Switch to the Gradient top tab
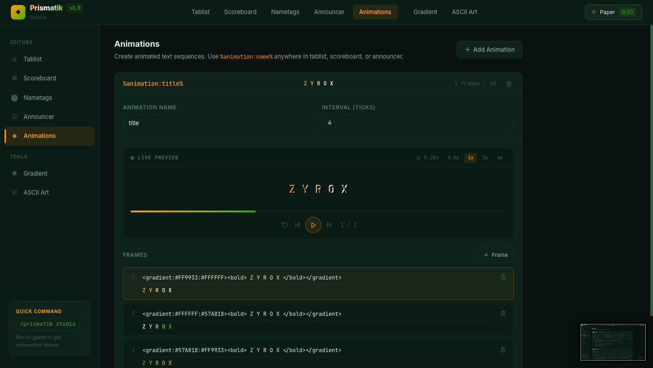653x368 pixels. click(x=425, y=12)
